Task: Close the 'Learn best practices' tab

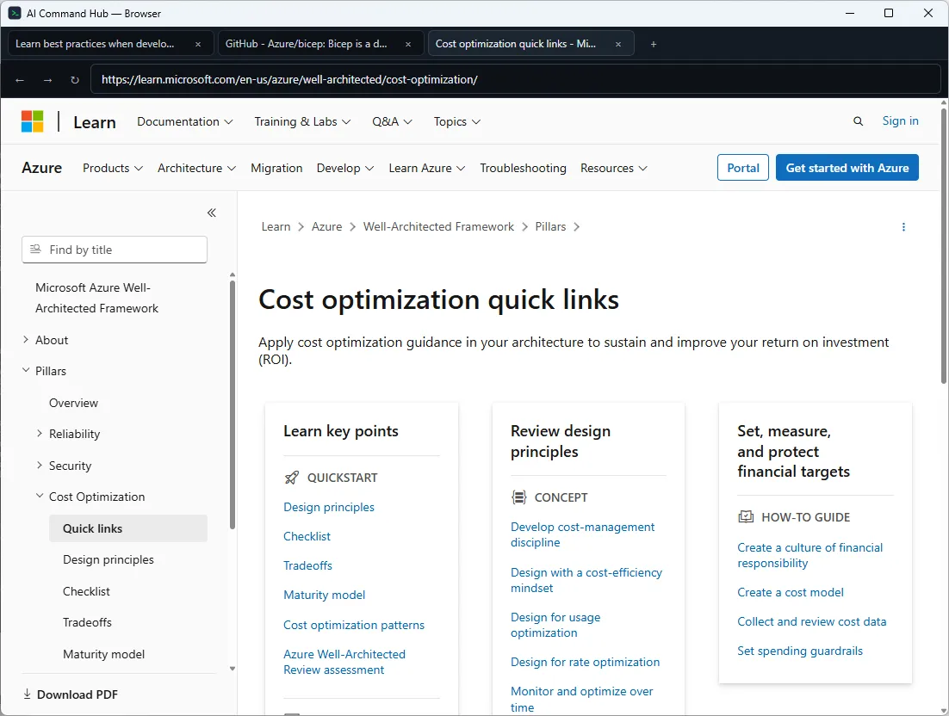Action: click(198, 44)
